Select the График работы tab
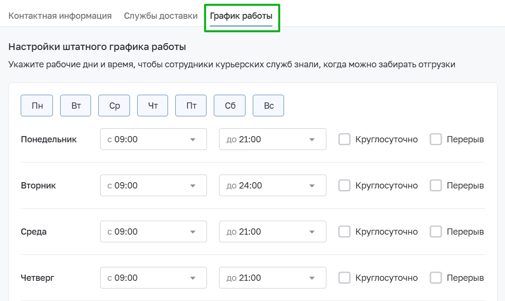 241,16
